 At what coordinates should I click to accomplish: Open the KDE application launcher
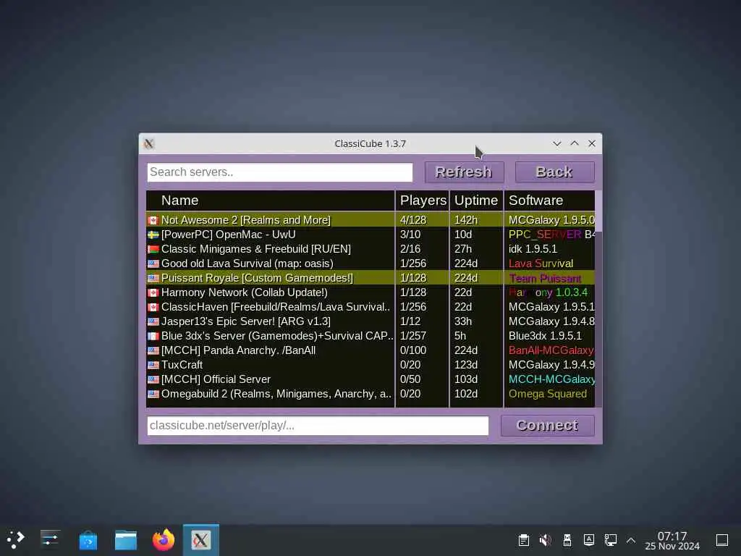point(16,539)
